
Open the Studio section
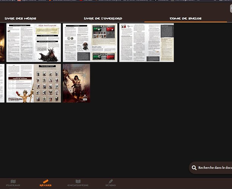(x=111, y=183)
